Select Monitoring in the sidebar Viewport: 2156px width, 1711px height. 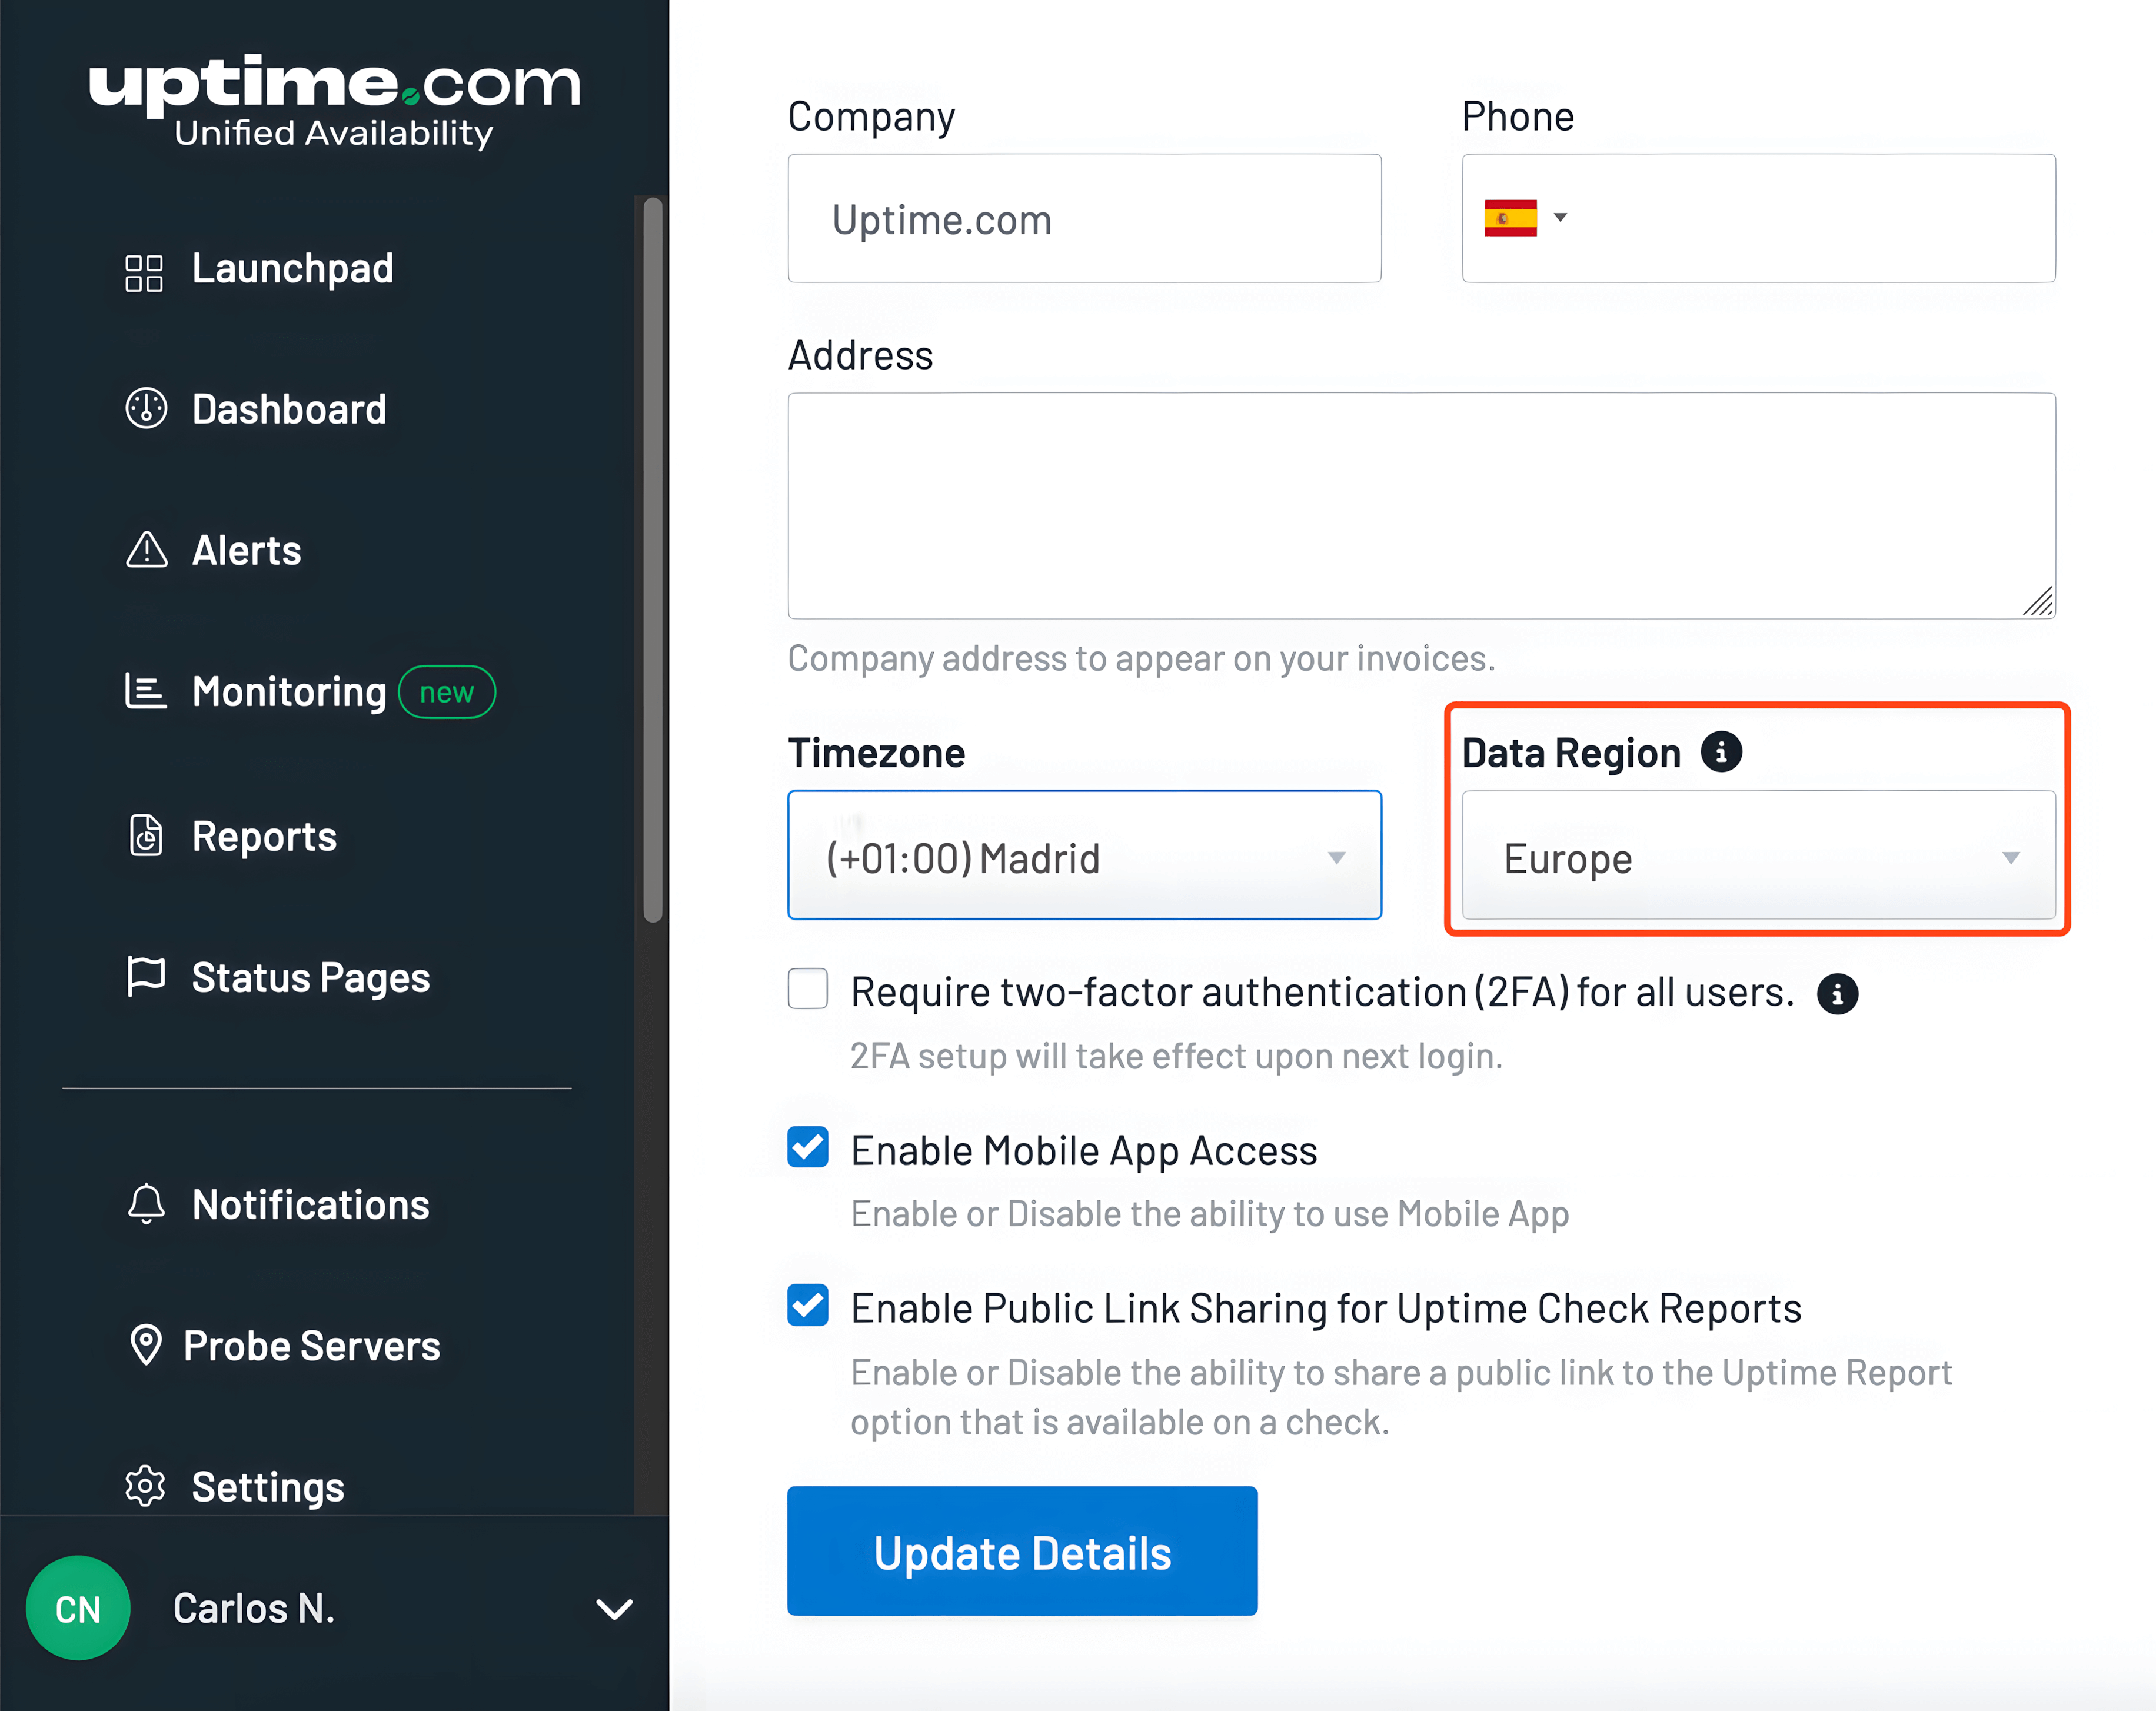click(x=289, y=691)
